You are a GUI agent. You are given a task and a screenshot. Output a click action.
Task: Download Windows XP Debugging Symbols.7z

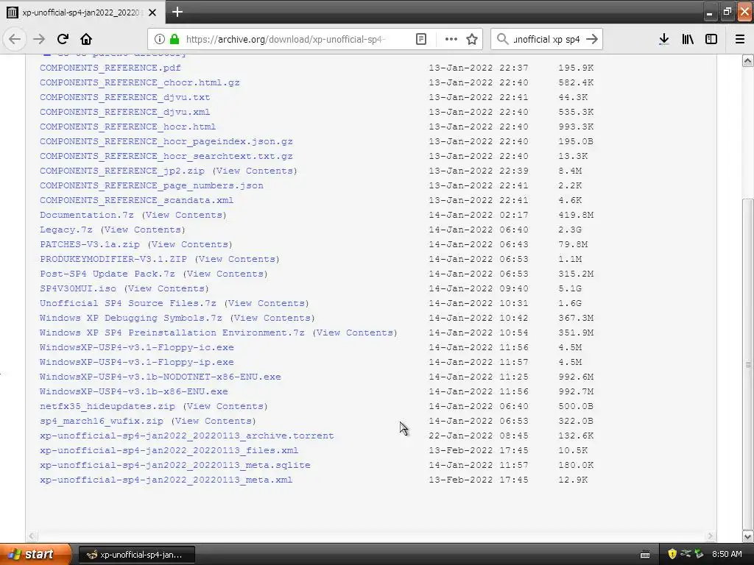point(131,318)
